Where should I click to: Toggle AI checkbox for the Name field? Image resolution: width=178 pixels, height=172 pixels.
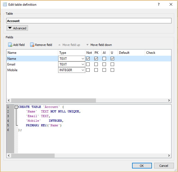point(104,59)
